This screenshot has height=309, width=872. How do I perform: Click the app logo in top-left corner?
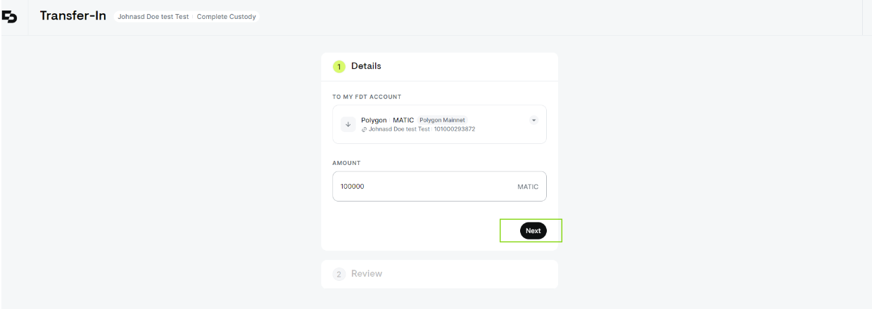[x=10, y=17]
